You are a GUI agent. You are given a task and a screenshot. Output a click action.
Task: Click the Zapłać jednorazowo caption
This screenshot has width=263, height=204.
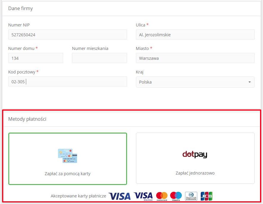click(x=195, y=173)
